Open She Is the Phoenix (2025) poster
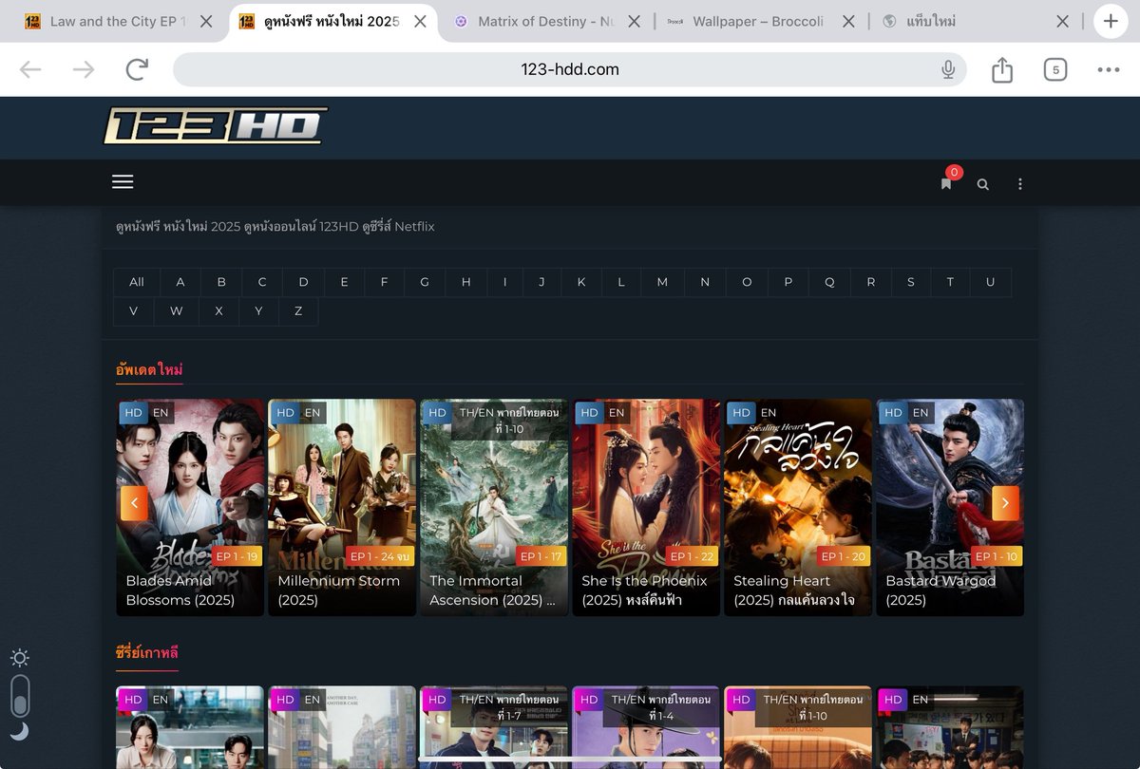This screenshot has height=769, width=1140. point(646,507)
